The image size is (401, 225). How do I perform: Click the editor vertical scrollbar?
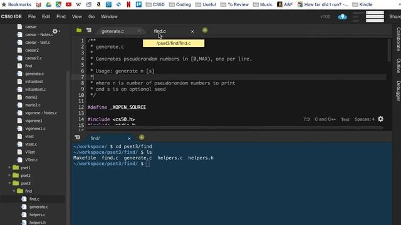pos(389,50)
